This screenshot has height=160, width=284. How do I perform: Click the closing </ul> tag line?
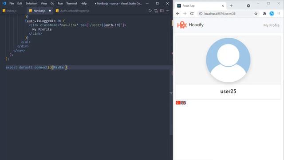26,42
